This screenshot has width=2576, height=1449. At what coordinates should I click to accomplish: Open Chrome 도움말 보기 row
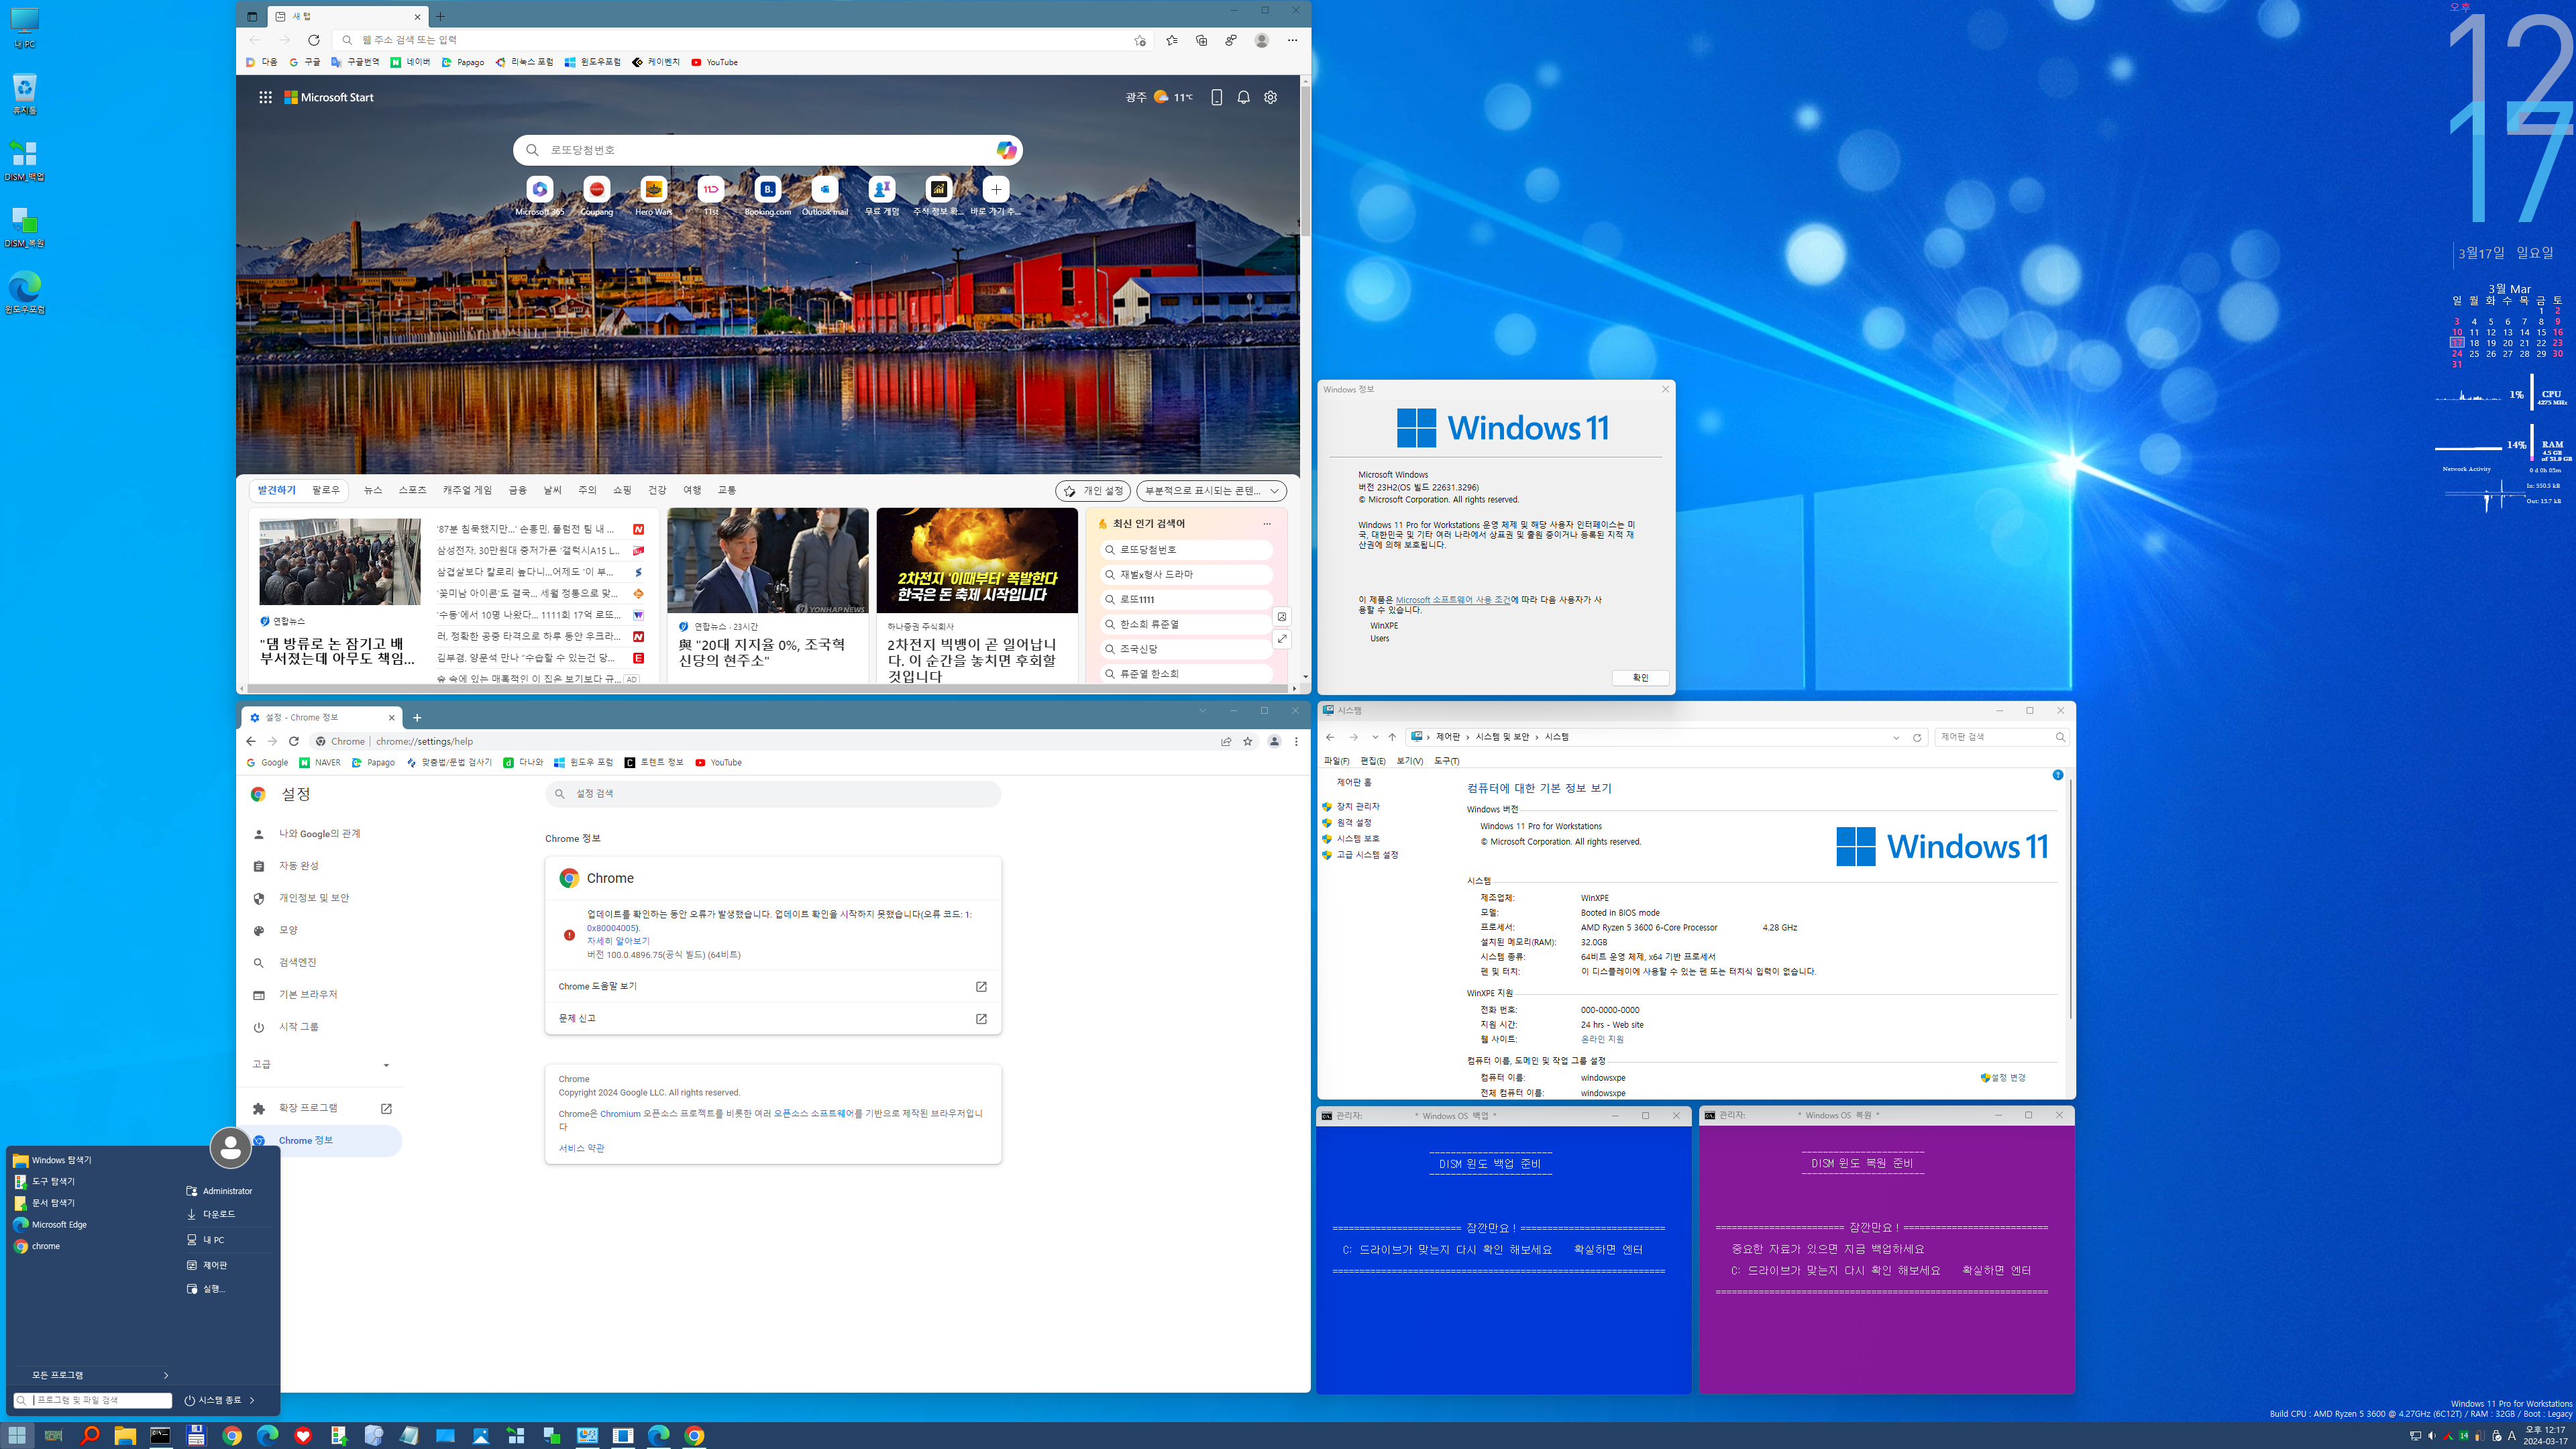tap(773, 987)
